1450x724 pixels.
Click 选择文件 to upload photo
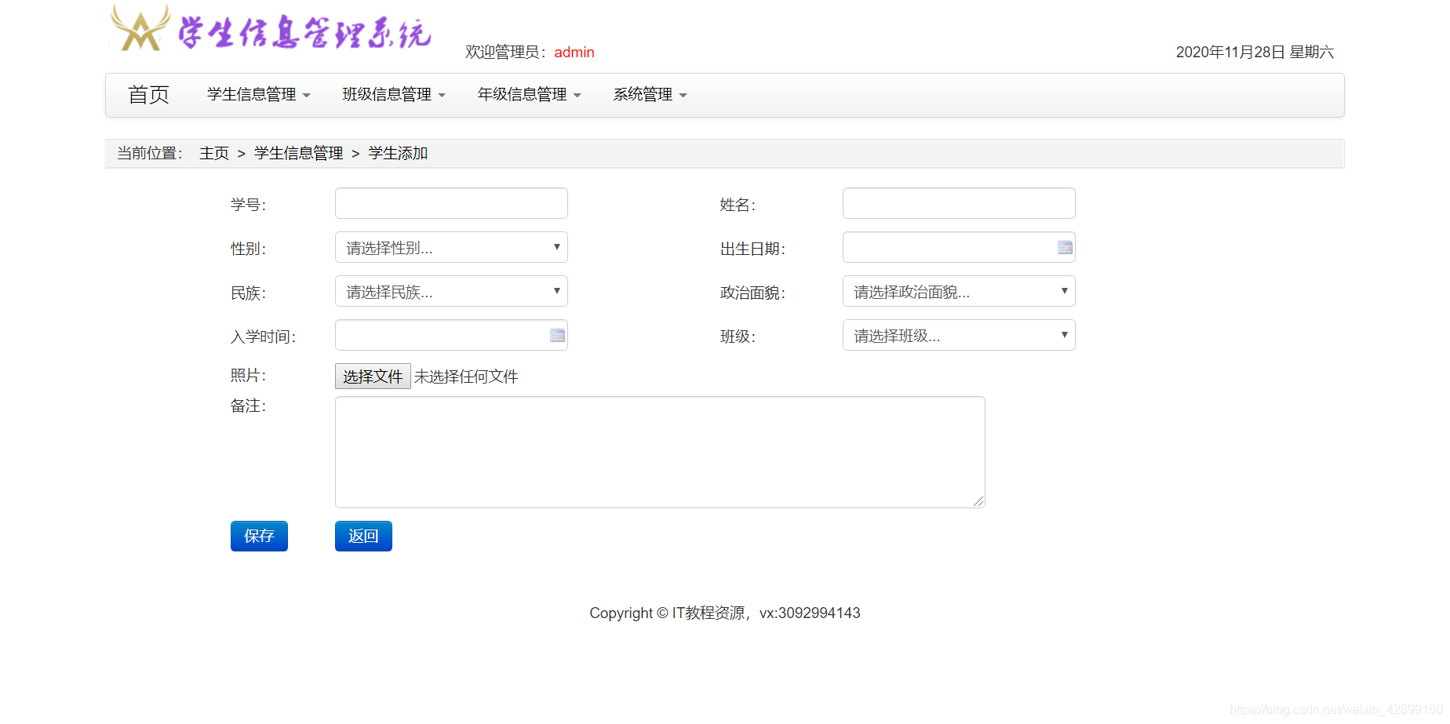373,377
